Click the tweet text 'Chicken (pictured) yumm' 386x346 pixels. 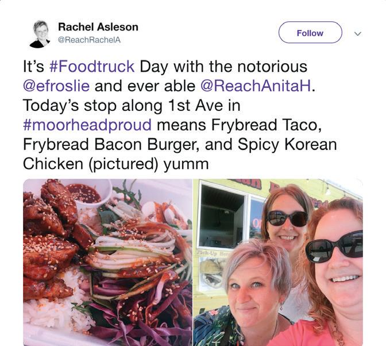[115, 164]
